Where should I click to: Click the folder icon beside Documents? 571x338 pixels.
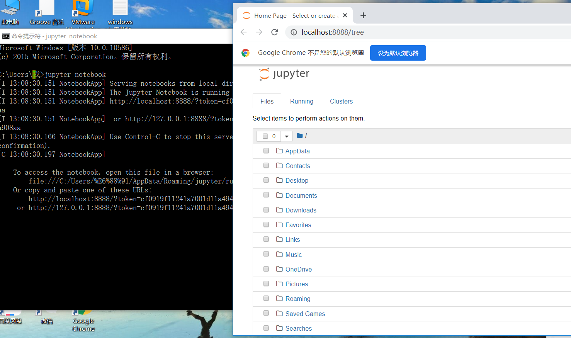point(280,195)
